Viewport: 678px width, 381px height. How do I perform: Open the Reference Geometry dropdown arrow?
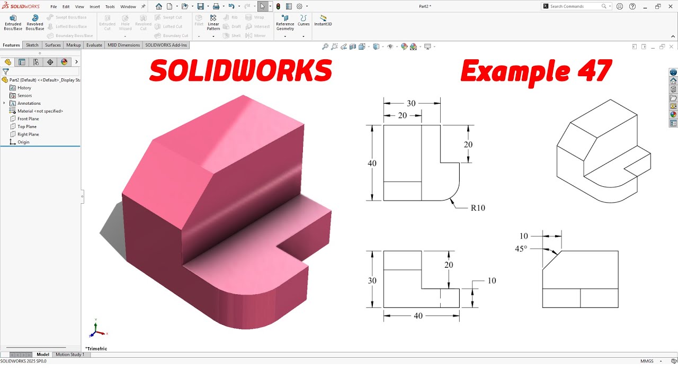click(285, 37)
